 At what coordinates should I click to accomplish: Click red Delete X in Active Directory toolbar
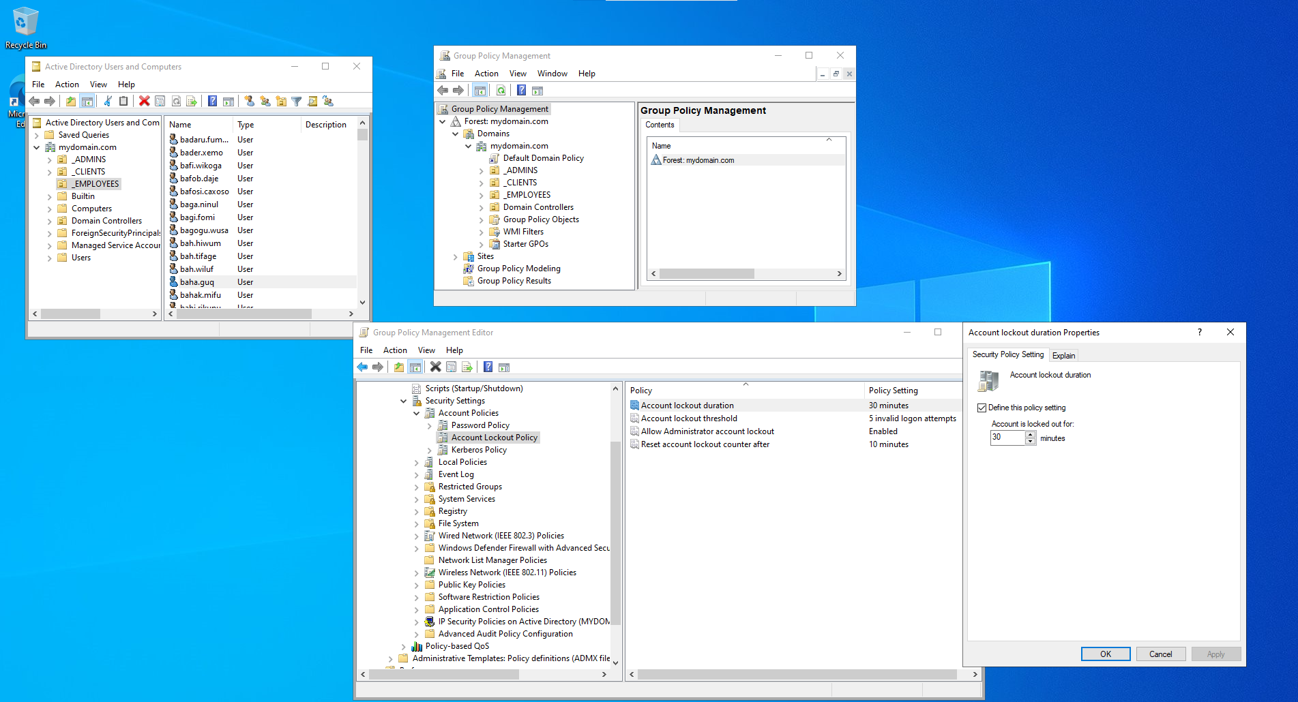[x=144, y=102]
